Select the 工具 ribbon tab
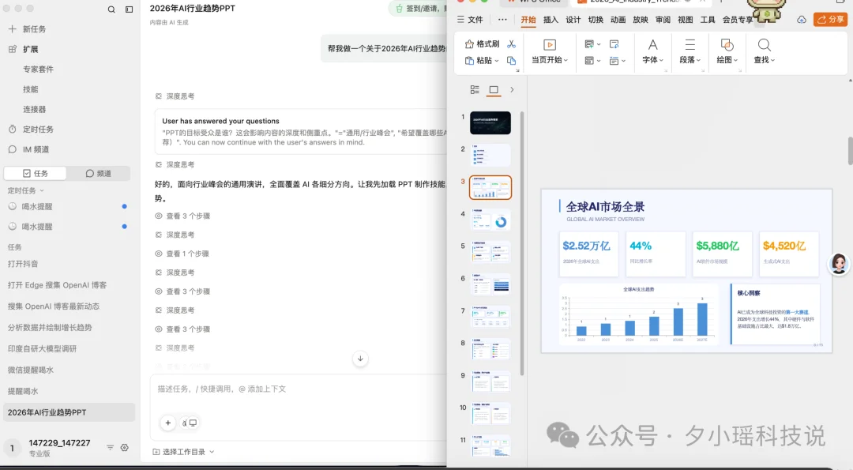Screen dimensions: 853x470 pos(707,20)
